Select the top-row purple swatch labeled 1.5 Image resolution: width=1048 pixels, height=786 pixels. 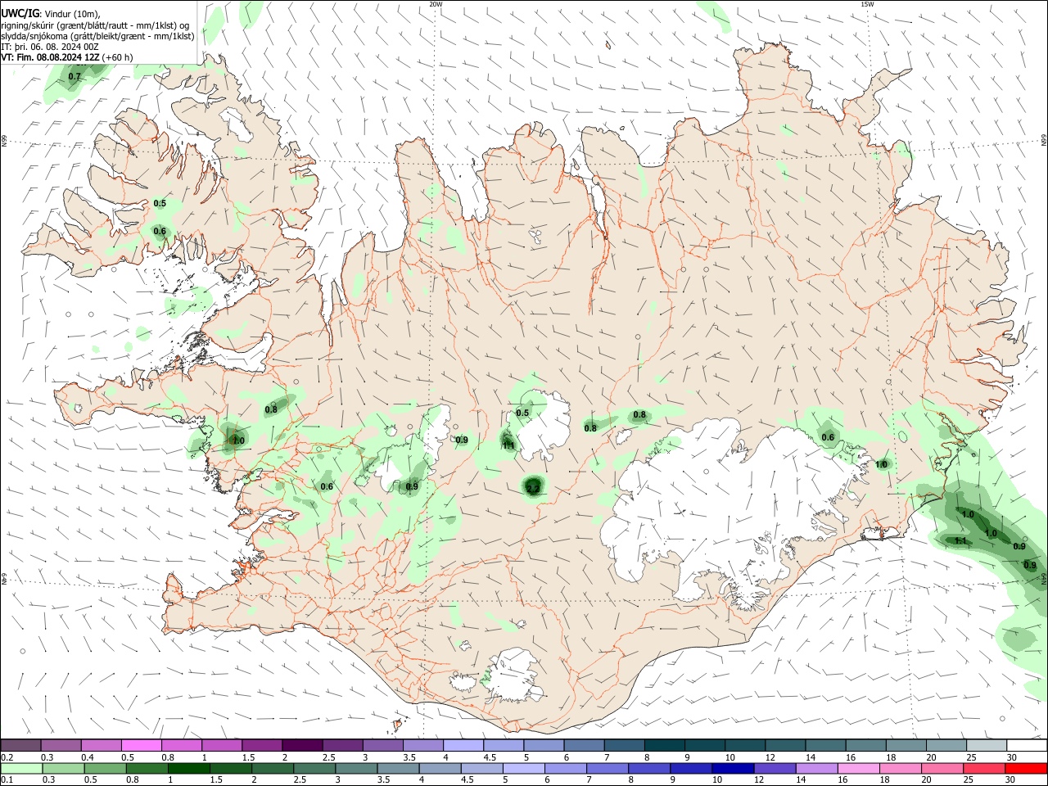coord(262,746)
